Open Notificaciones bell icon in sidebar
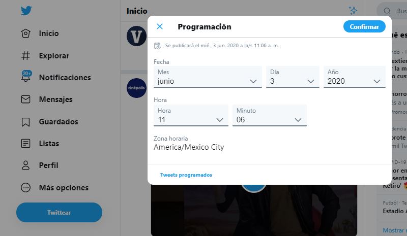The height and width of the screenshot is (236, 407). [x=26, y=76]
